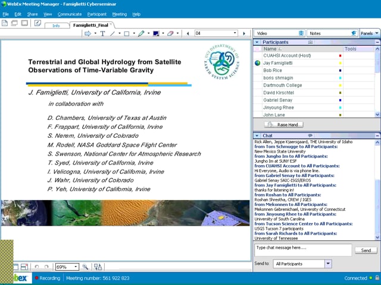Screen dimensions: 381x285
Task: Click the chat message input field
Action: (x=303, y=250)
